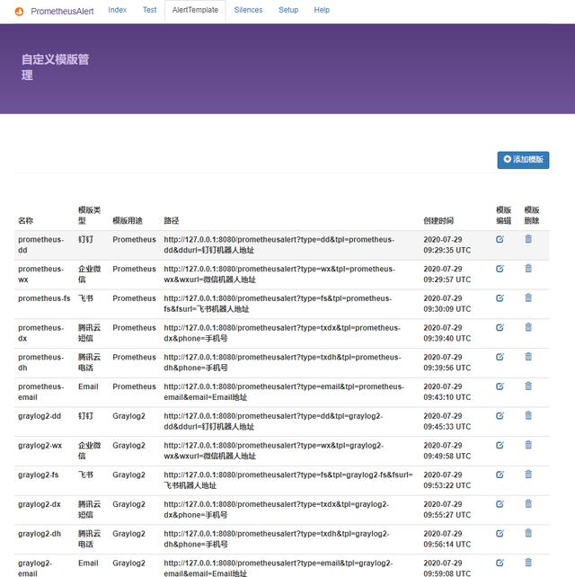
Task: Edit the prometheus-email template
Action: tap(500, 386)
